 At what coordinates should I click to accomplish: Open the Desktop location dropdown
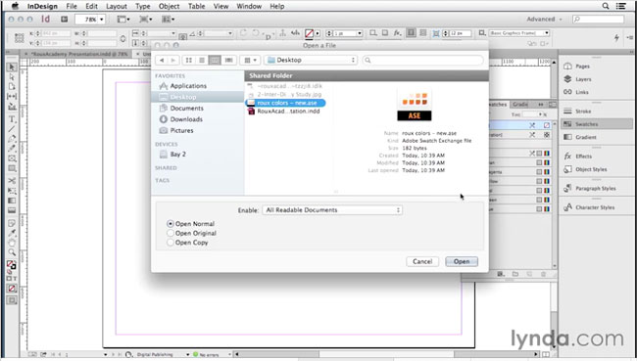tap(311, 60)
